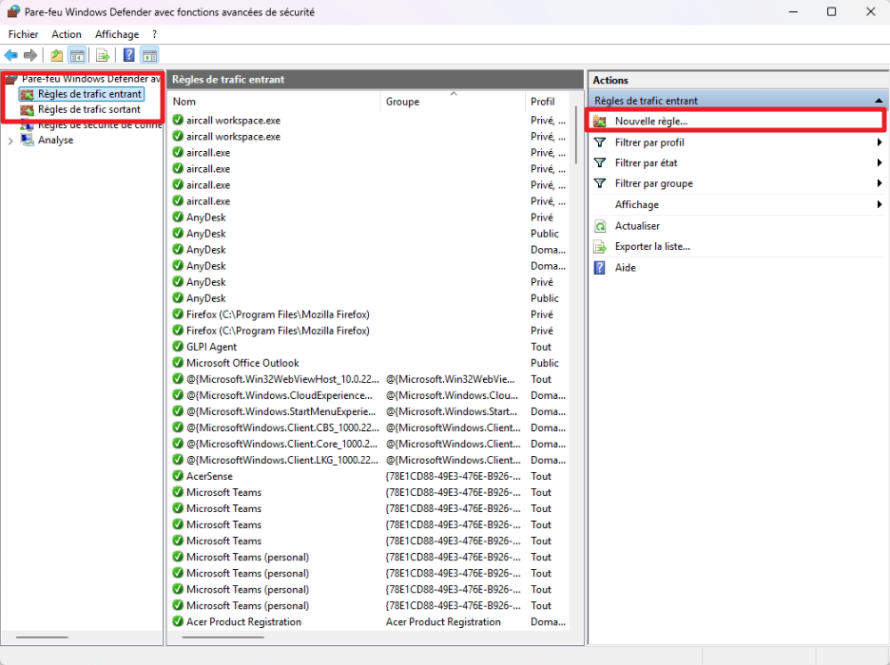This screenshot has width=890, height=665.
Task: Click the firewall app icon in title bar
Action: coord(13,11)
